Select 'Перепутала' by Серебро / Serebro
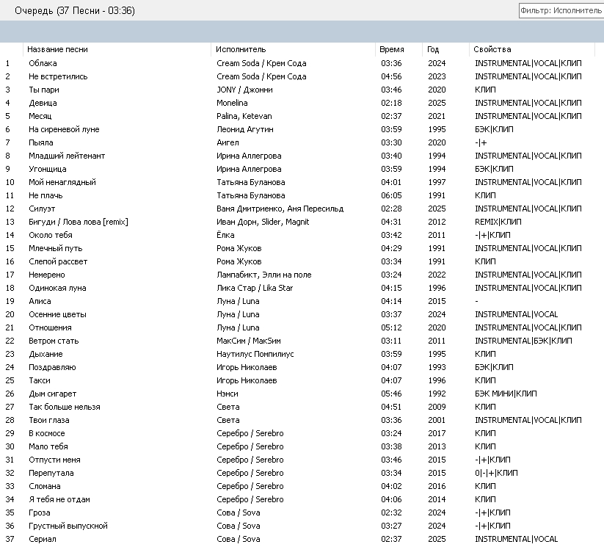The image size is (604, 547). tap(51, 473)
